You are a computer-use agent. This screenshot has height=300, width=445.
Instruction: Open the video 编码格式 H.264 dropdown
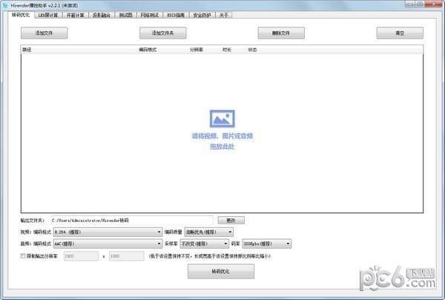pos(108,232)
